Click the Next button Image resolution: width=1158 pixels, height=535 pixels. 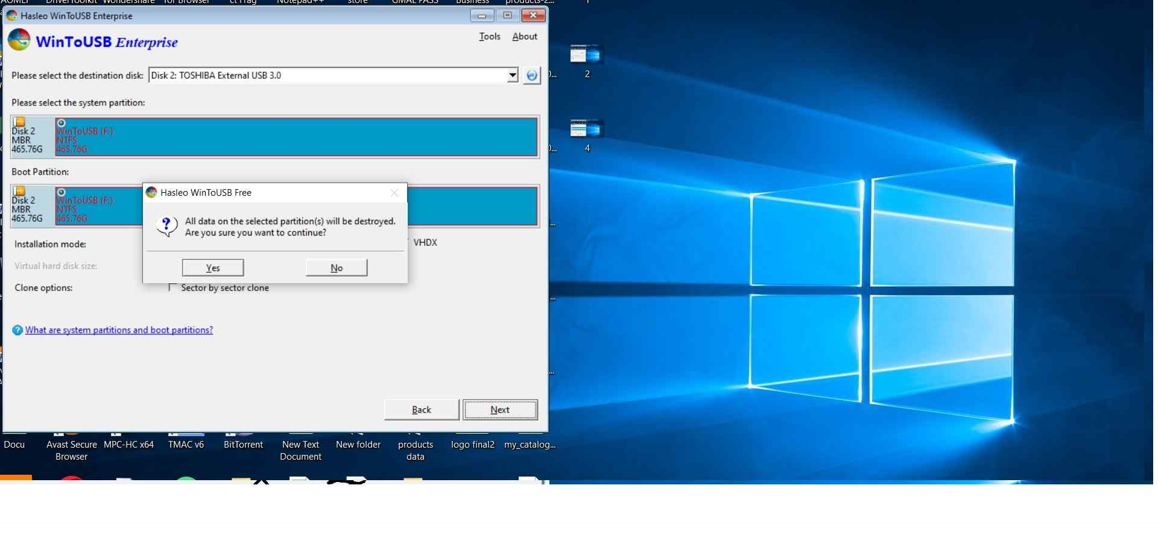(x=500, y=410)
